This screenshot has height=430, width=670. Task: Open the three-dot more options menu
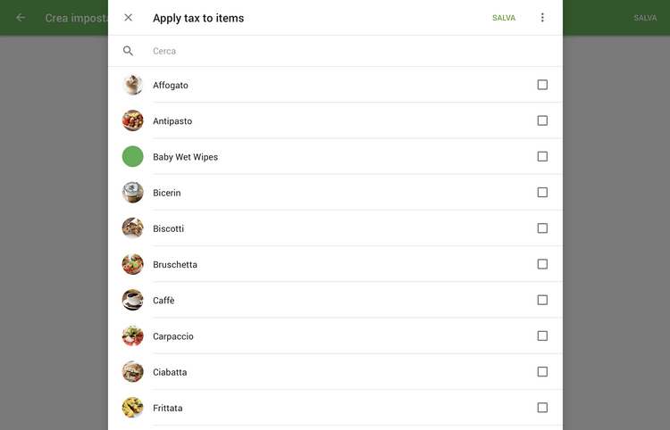(542, 18)
